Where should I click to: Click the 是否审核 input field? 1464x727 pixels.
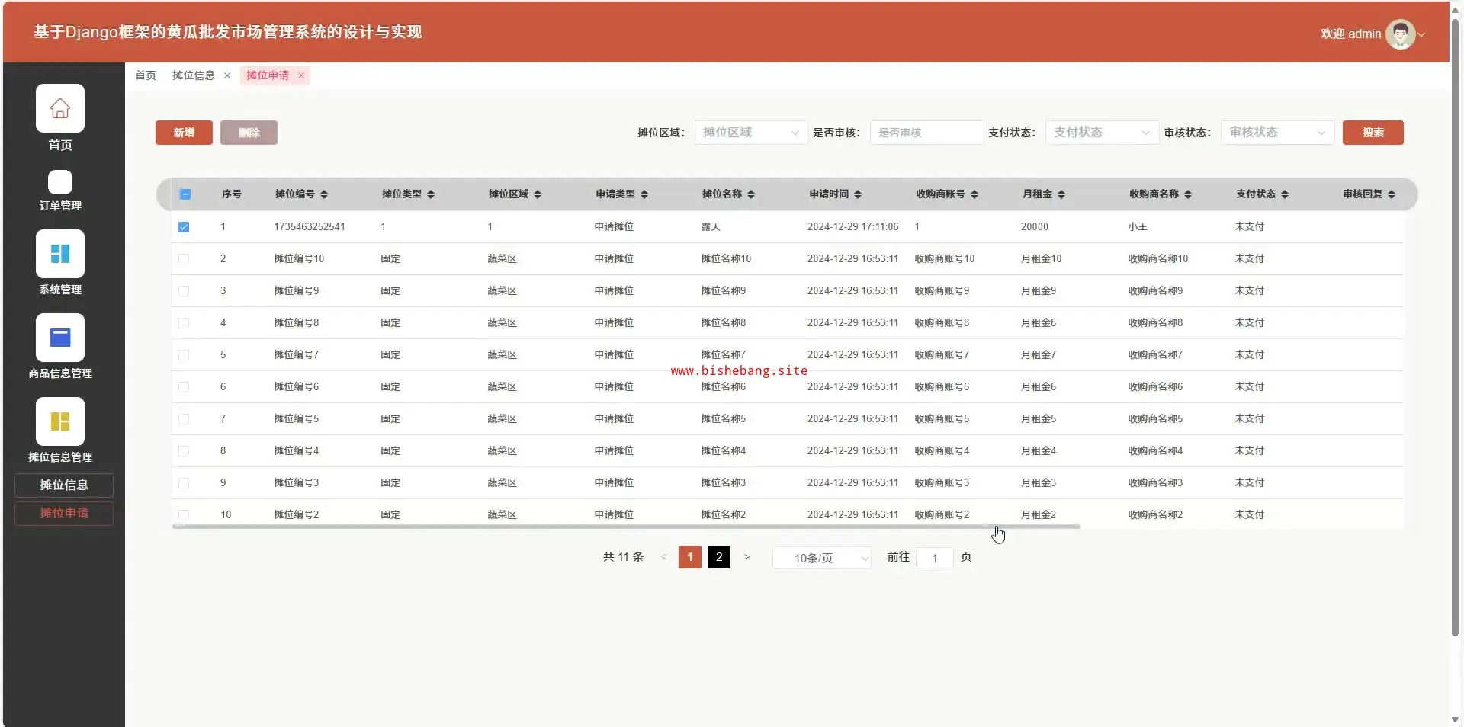926,133
